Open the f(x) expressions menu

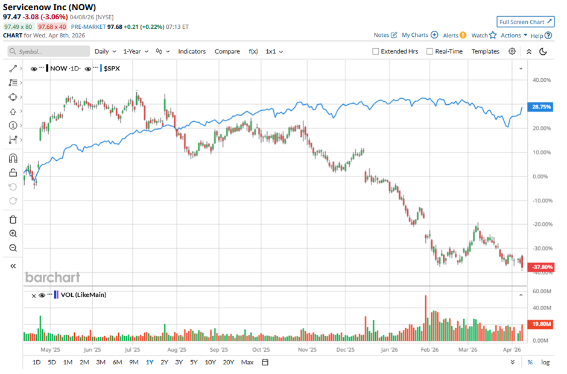point(253,52)
